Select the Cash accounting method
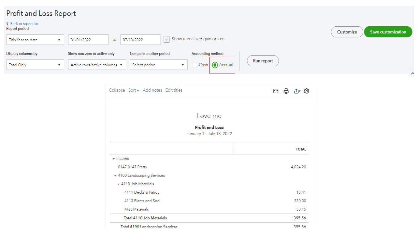This screenshot has width=417, height=234. [x=195, y=65]
